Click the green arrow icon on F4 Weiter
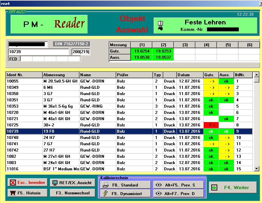 [x=215, y=187]
